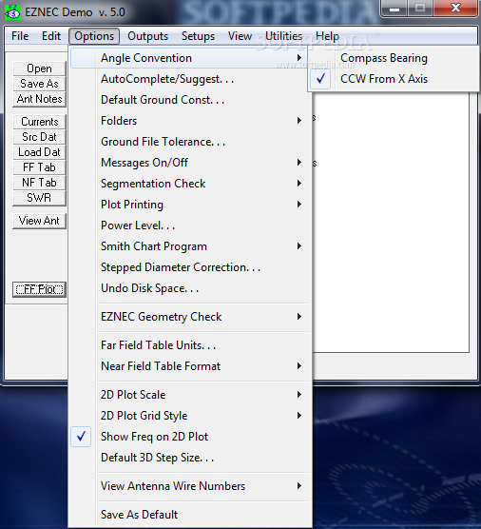The width and height of the screenshot is (481, 529).
Task: Open Default Ground Const dialog
Action: point(190,100)
